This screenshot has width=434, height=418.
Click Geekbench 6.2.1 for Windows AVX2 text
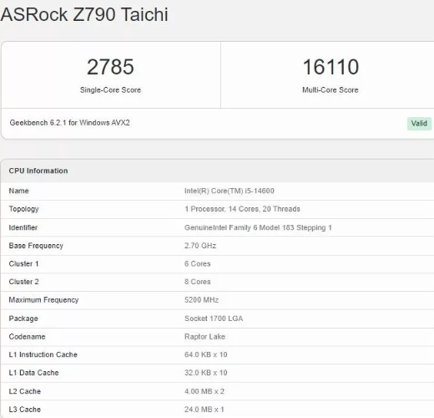(69, 123)
